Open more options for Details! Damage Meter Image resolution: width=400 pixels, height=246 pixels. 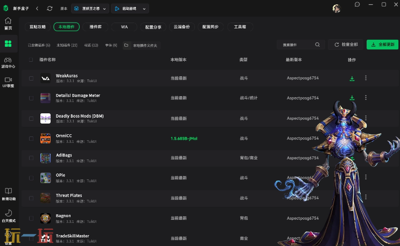click(x=366, y=97)
